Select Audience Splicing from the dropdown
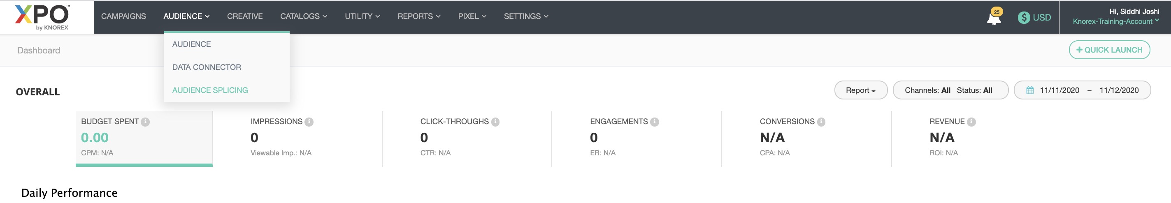Screen dimensions: 1171x203 point(210,90)
